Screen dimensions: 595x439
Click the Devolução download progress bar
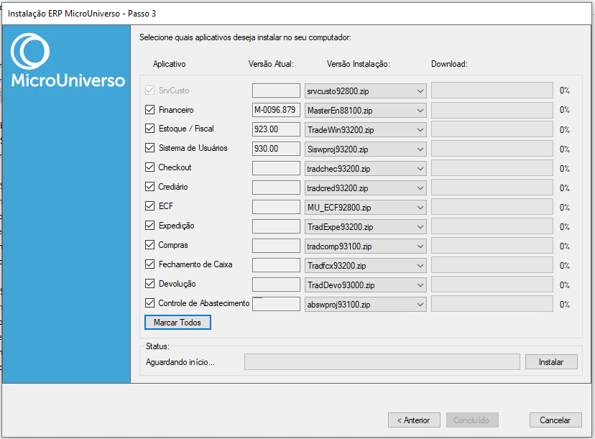[492, 285]
